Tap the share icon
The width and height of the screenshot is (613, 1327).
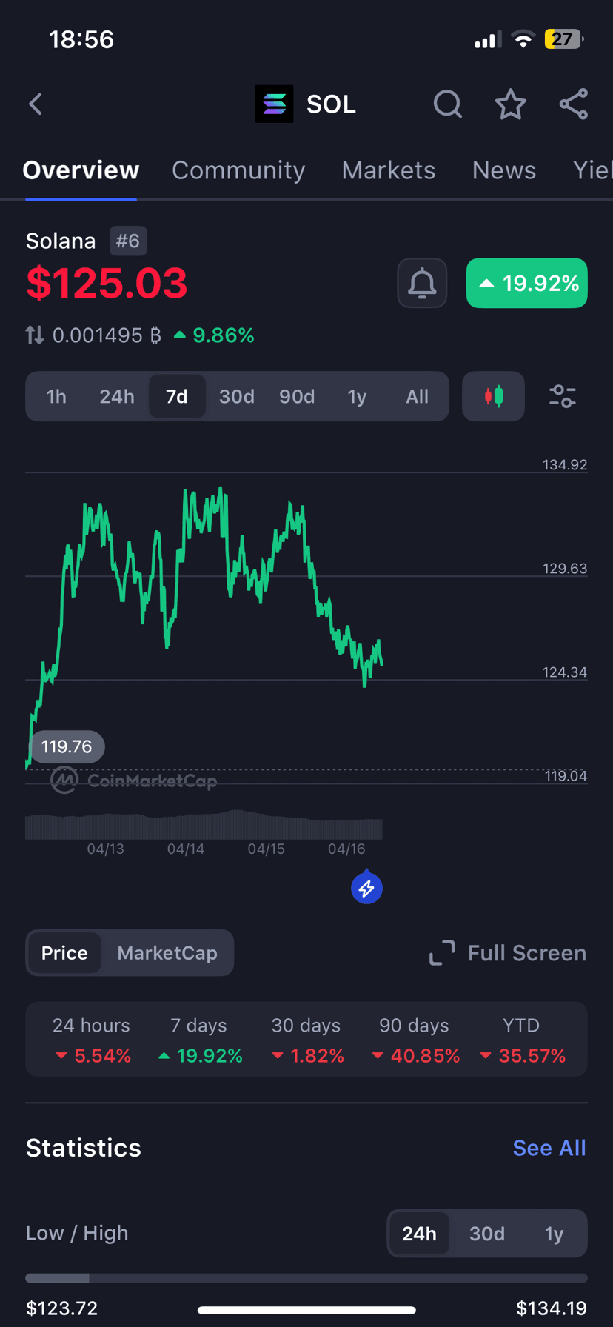click(x=574, y=104)
